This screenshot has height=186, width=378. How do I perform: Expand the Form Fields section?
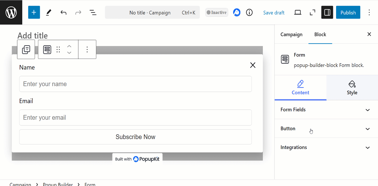[x=325, y=110]
